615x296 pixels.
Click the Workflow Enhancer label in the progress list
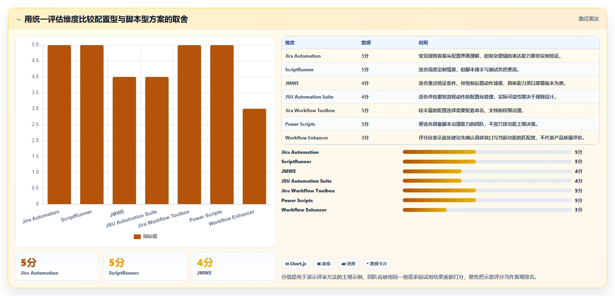(x=304, y=210)
